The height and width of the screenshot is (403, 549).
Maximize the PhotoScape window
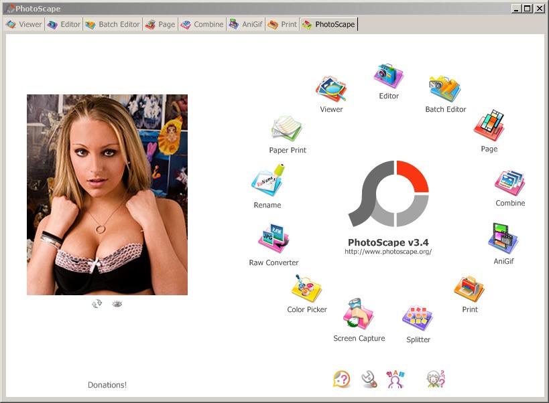point(528,9)
